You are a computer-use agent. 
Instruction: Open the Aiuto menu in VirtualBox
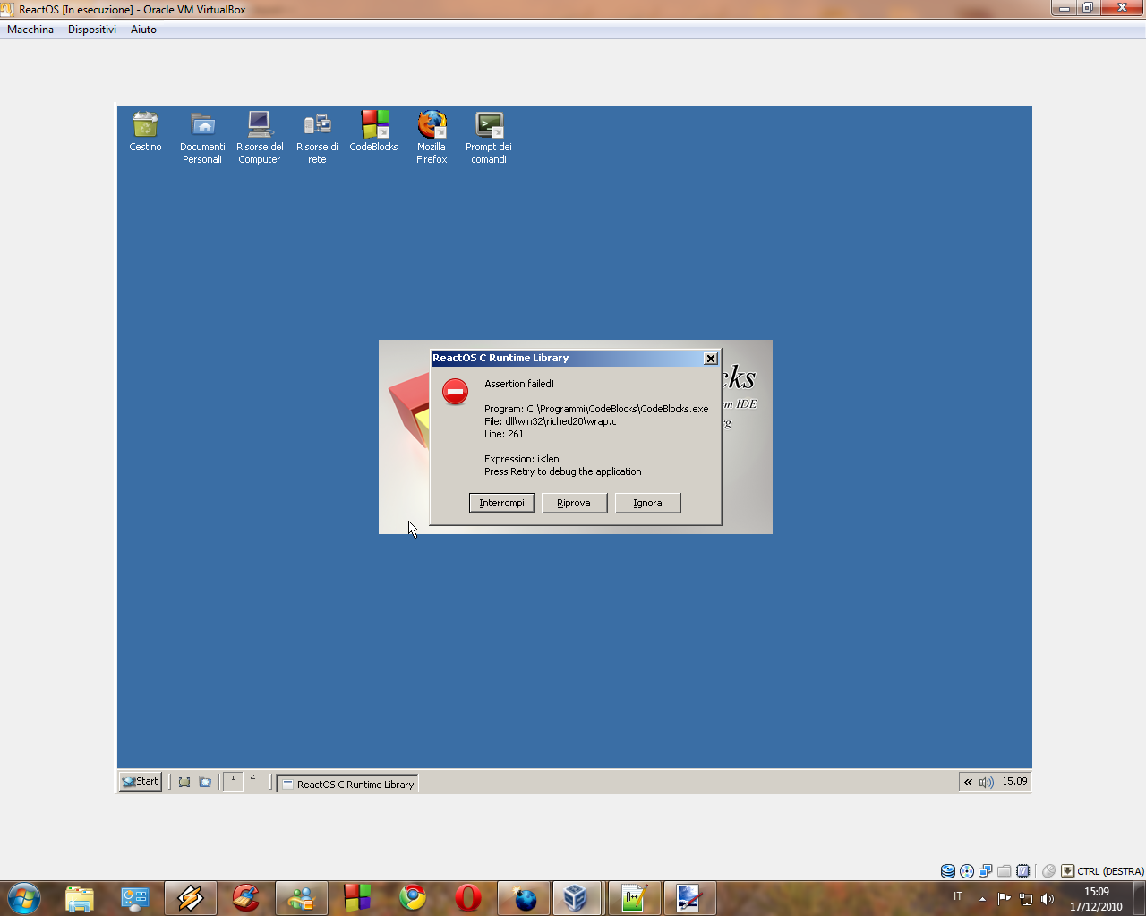point(143,30)
